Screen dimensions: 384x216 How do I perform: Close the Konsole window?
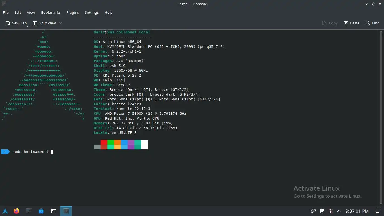coord(379,4)
